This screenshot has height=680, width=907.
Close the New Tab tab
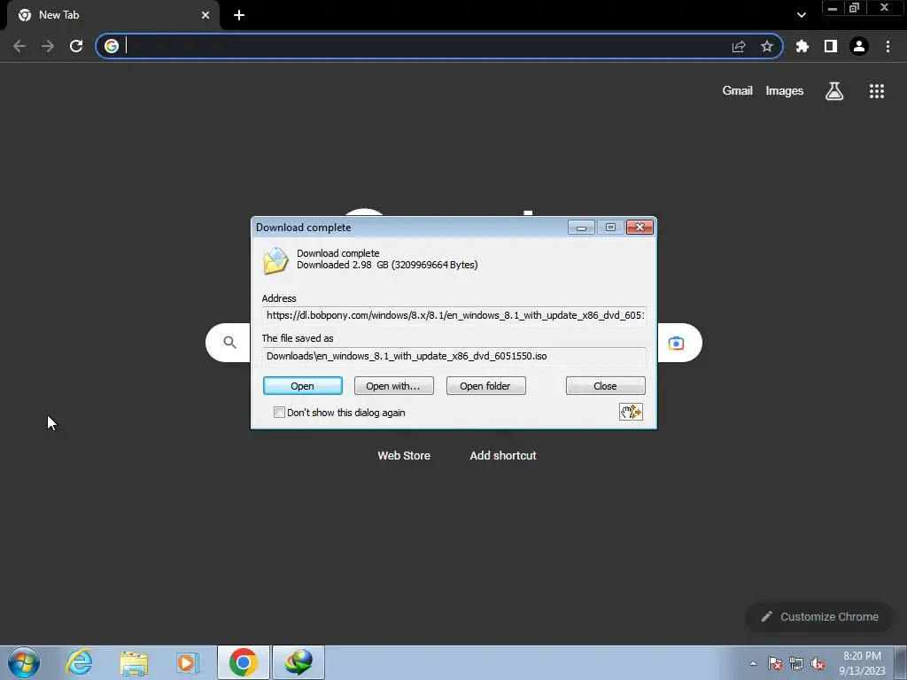(205, 15)
